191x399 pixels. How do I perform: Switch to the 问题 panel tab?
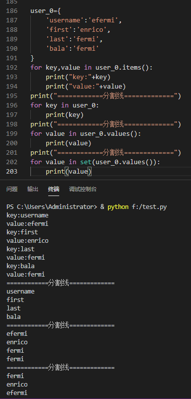(12, 189)
